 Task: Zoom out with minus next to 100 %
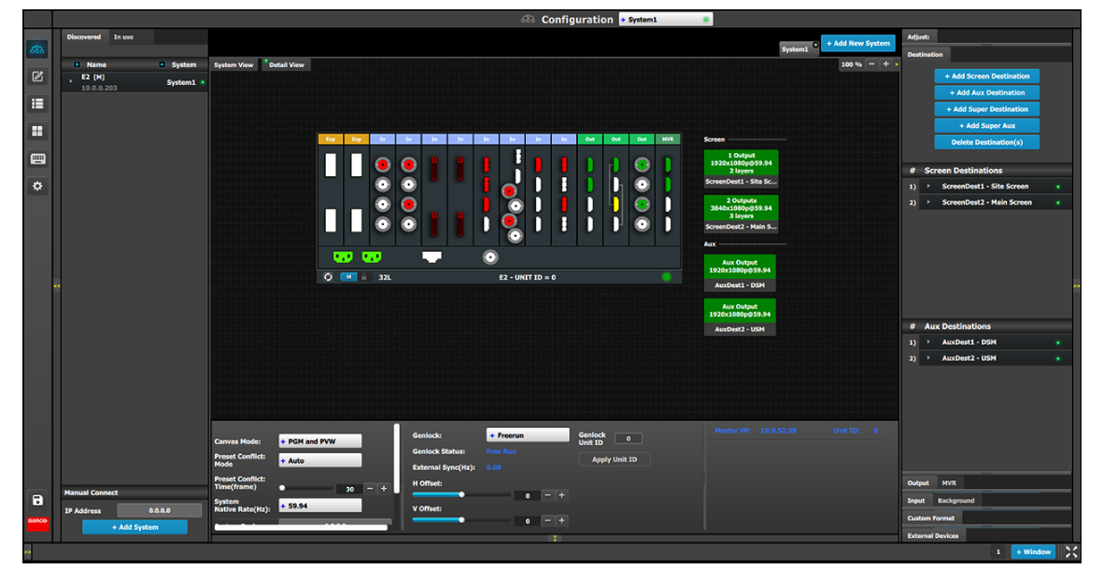coord(871,64)
